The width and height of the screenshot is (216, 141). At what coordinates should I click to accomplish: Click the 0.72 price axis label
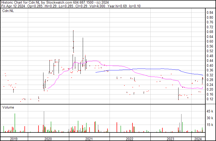pos(210,27)
